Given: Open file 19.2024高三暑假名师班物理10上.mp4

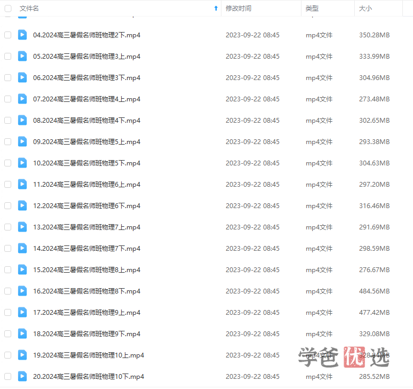Looking at the screenshot, I should point(89,355).
